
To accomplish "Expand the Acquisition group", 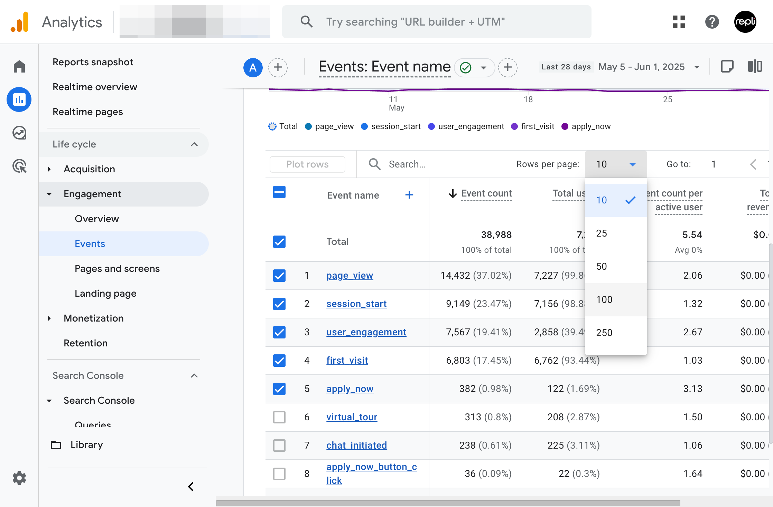I will coord(49,169).
